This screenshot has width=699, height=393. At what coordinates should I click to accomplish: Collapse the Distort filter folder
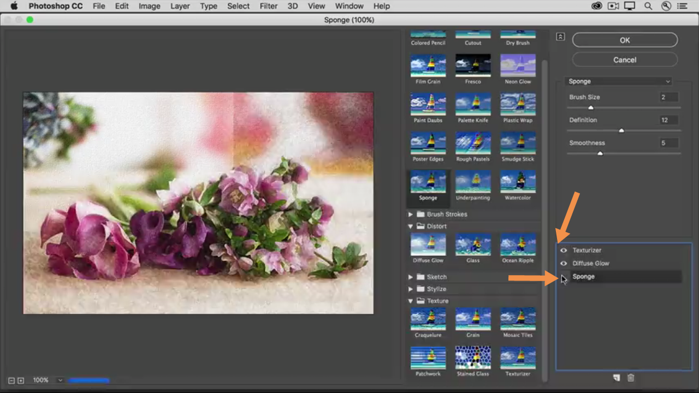click(x=411, y=227)
